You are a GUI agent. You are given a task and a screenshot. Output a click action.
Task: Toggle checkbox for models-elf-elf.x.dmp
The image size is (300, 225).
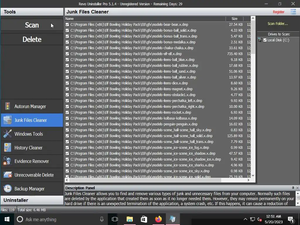click(67, 54)
